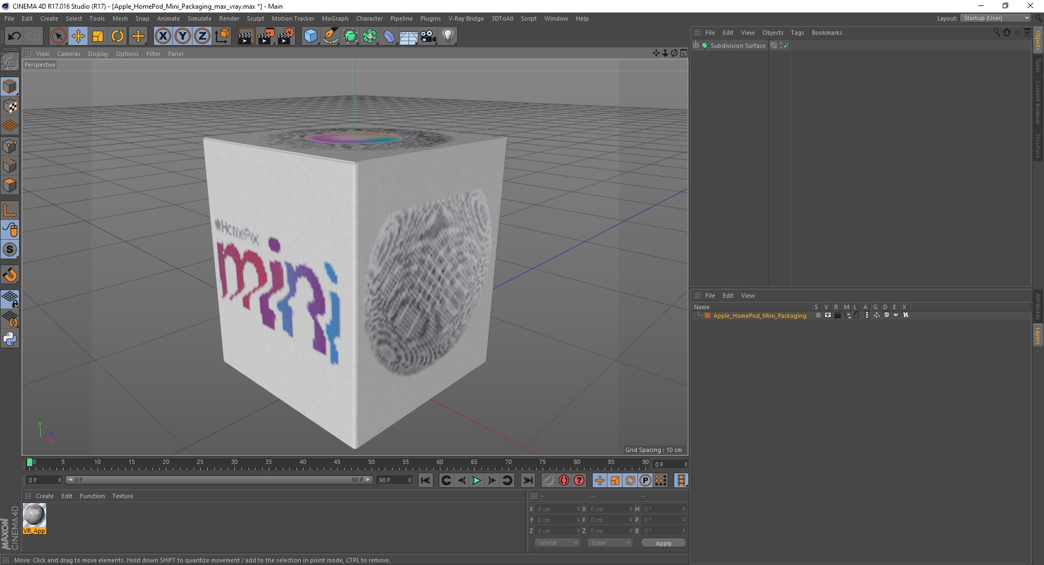Viewport: 1044px width, 565px height.
Task: Render the active view
Action: [246, 36]
